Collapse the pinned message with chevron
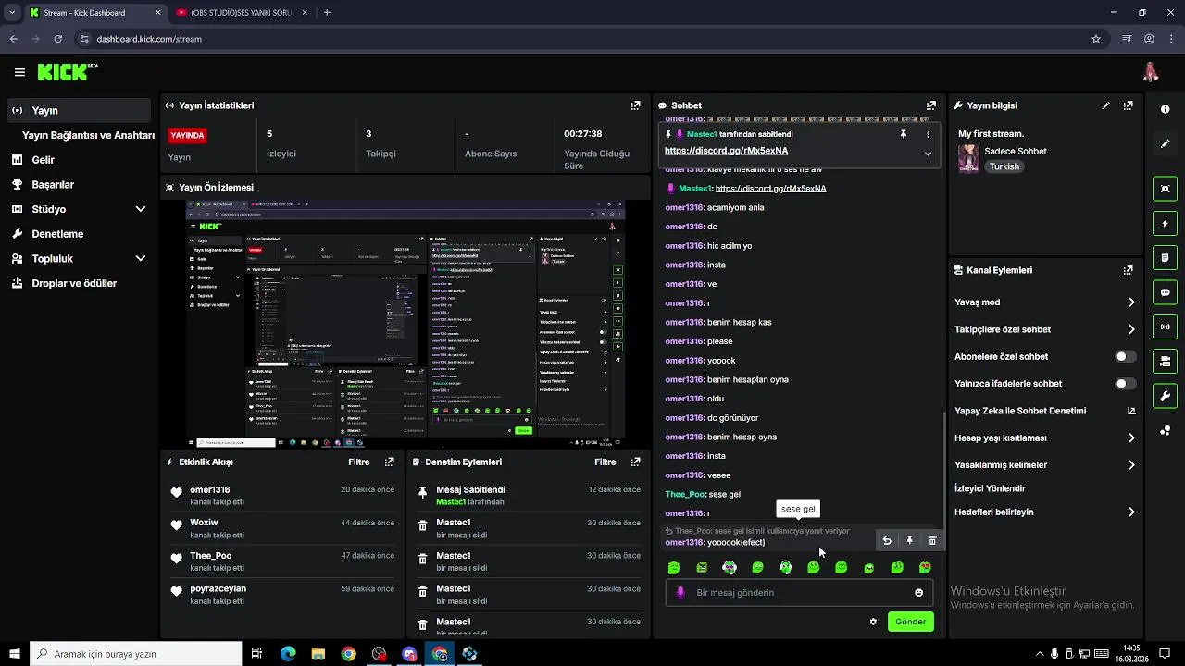Viewport: 1185px width, 666px height. click(928, 154)
